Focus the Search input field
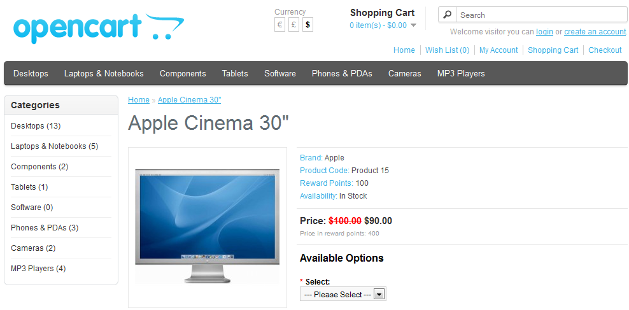Screen dimensions: 629x310 (x=542, y=15)
